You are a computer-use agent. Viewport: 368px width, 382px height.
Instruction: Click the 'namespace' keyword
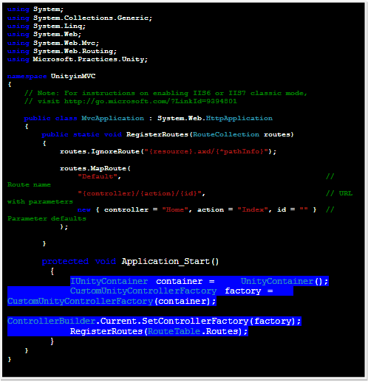click(27, 76)
